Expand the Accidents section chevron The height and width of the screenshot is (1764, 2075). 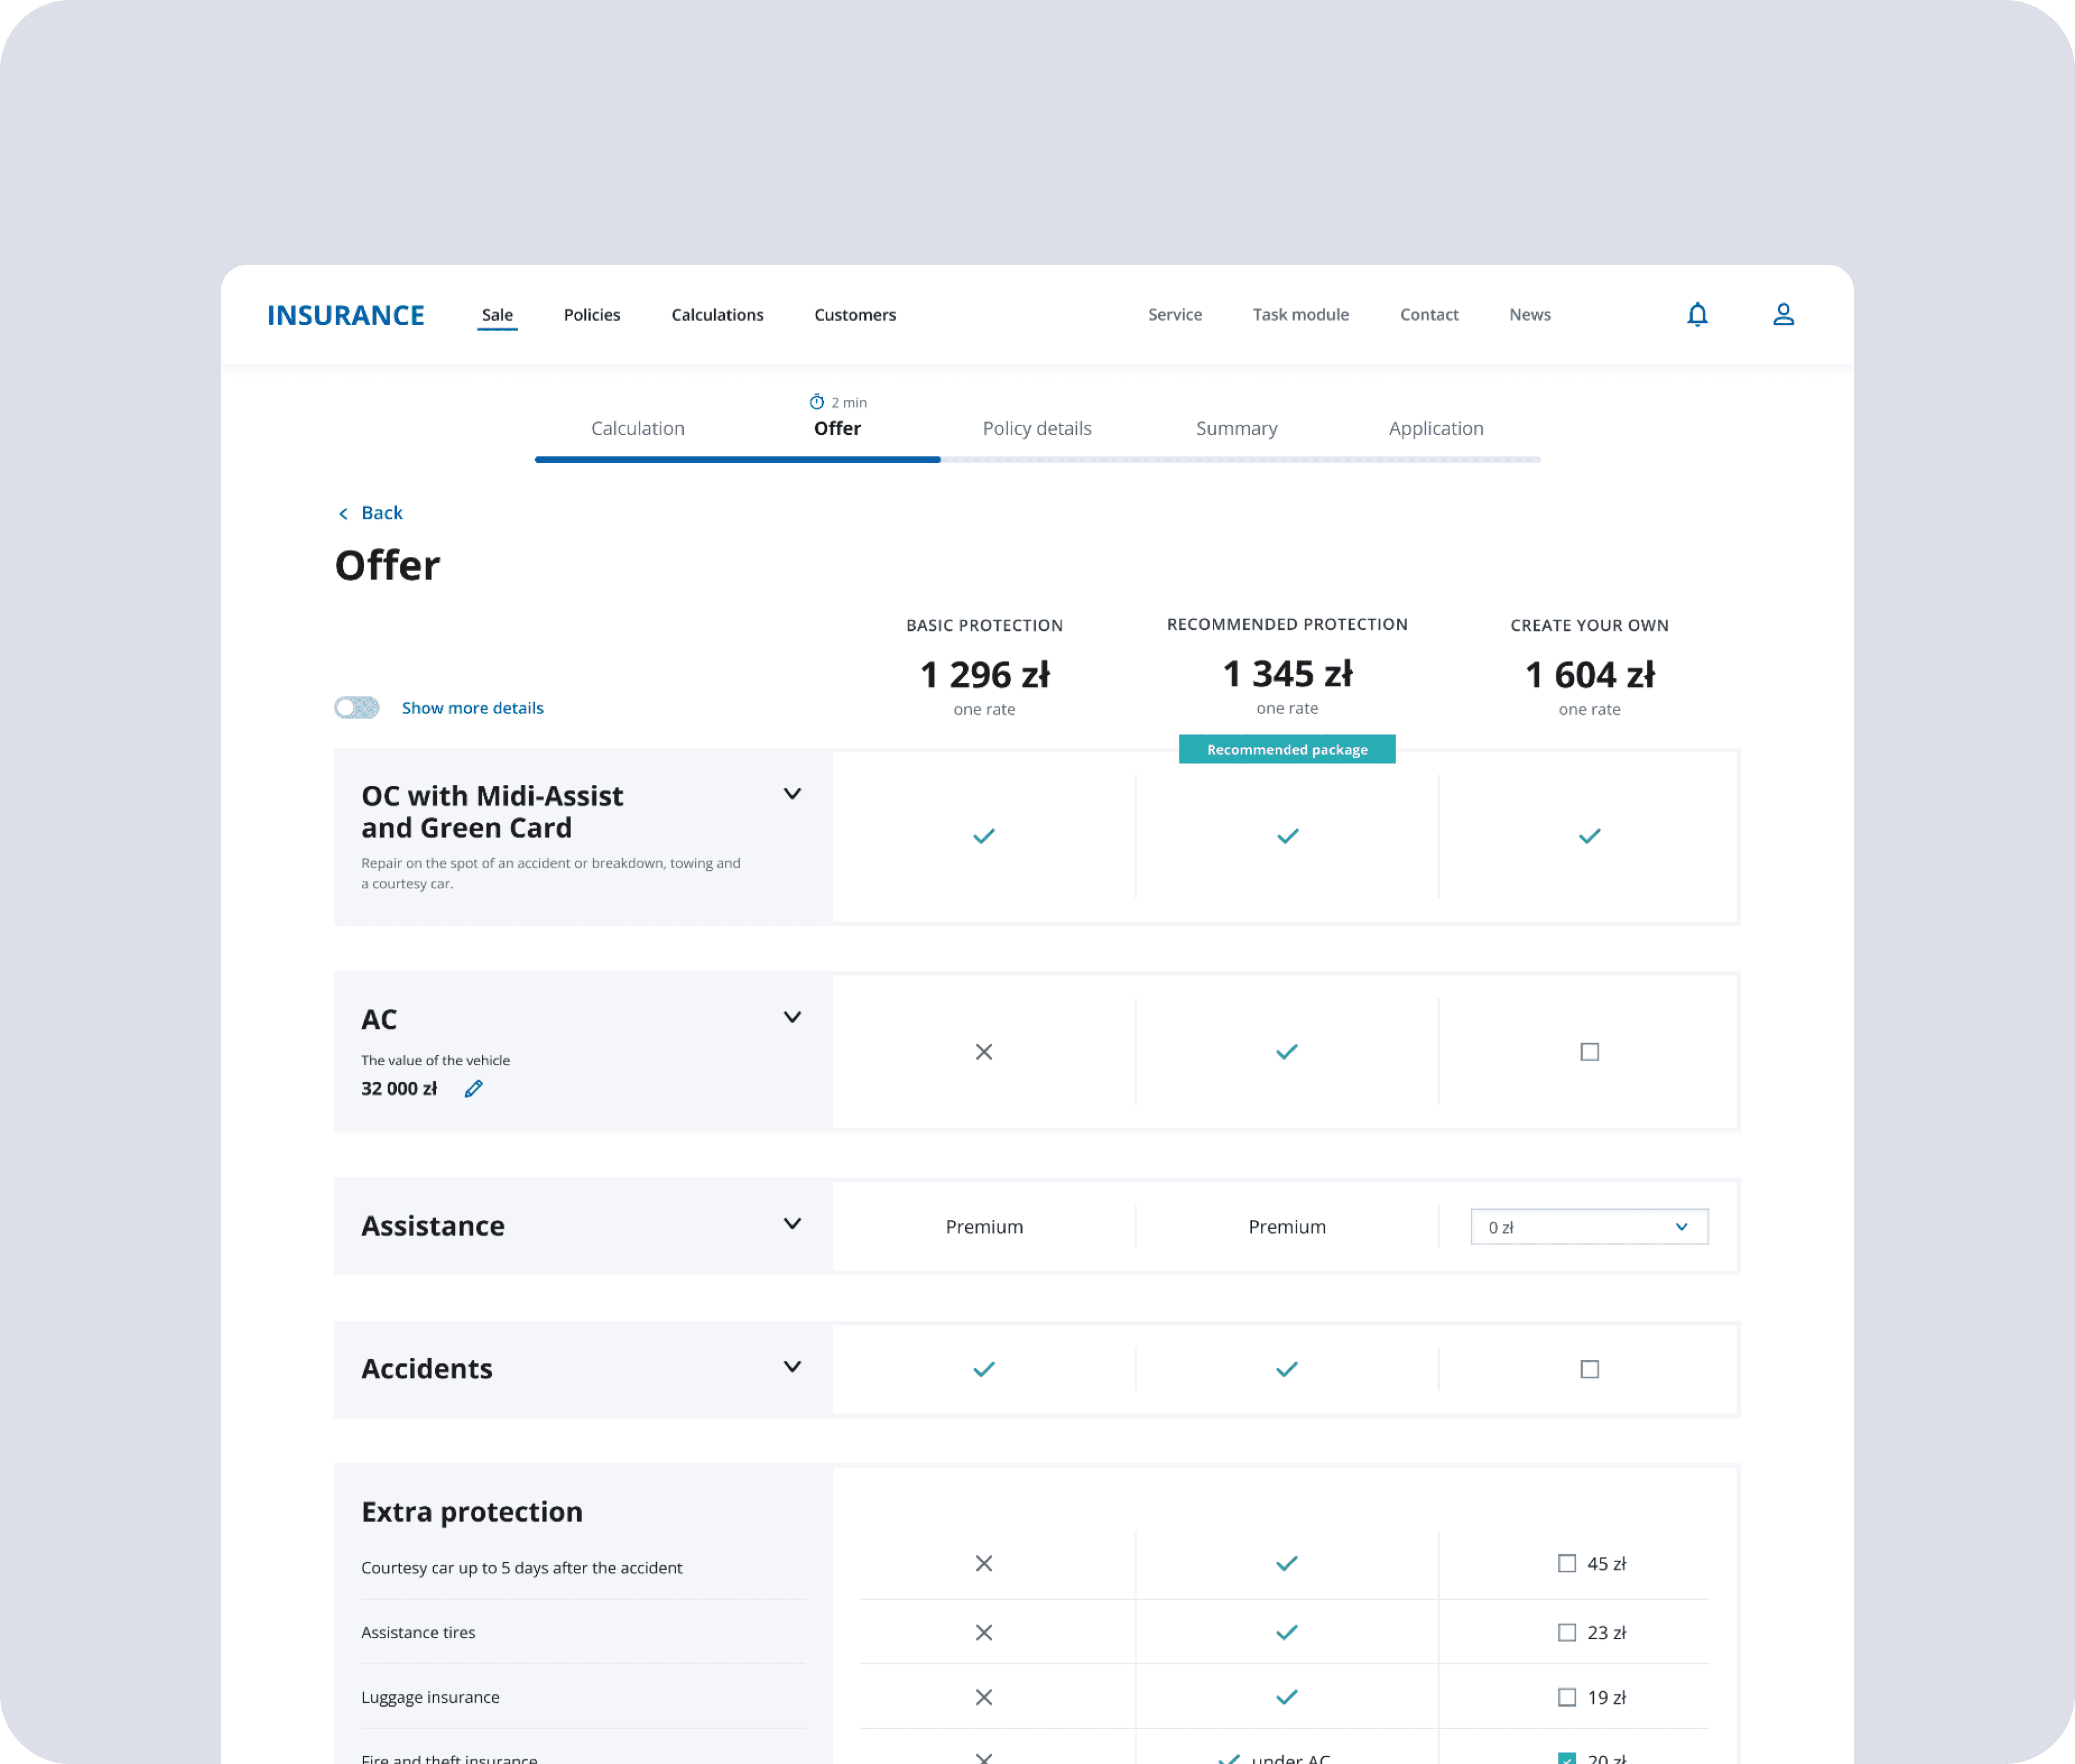coord(792,1367)
